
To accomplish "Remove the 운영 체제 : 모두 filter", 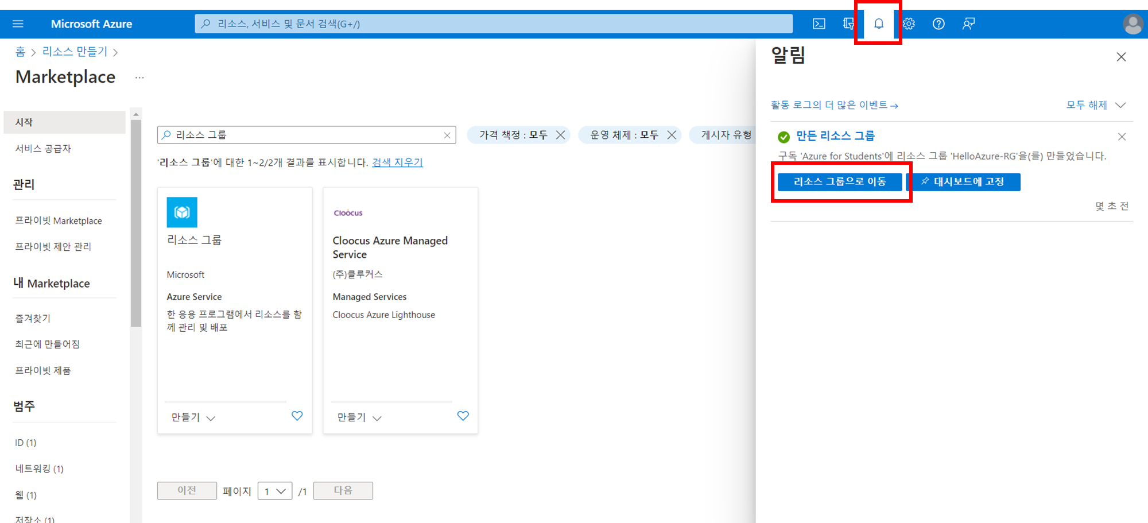I will coord(672,135).
